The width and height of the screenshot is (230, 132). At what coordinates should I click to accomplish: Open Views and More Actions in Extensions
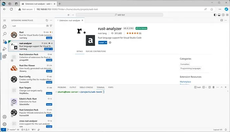(x=51, y=20)
